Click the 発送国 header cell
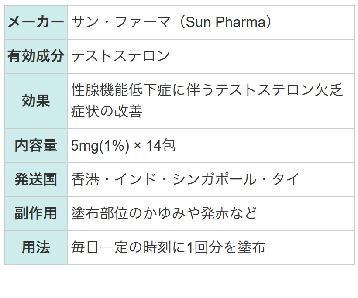Screen dimensions: 358x298 [x=36, y=180]
